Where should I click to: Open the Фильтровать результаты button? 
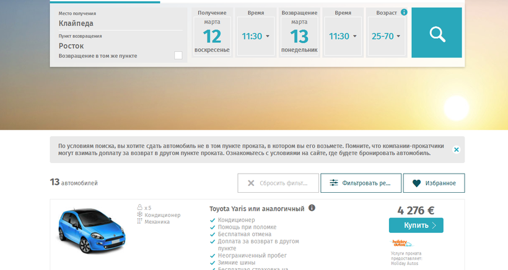click(361, 183)
